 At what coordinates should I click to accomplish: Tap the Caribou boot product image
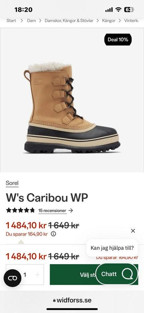coord(72,108)
